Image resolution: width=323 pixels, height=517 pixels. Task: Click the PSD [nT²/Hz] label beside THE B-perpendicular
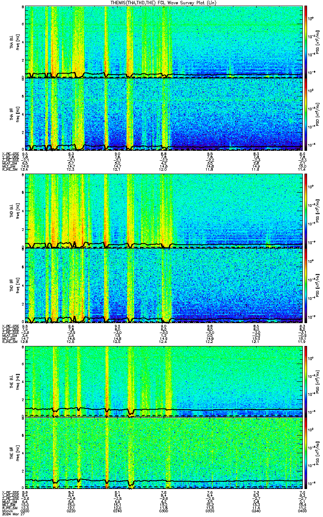coord(317,382)
